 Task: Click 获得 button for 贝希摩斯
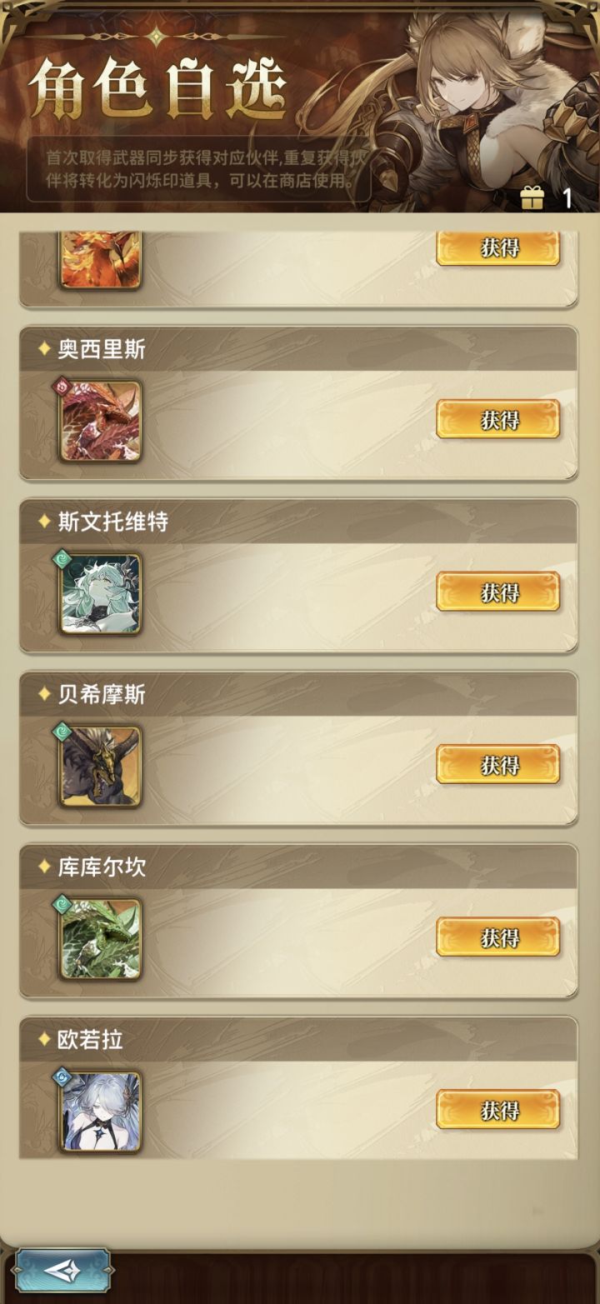[498, 764]
